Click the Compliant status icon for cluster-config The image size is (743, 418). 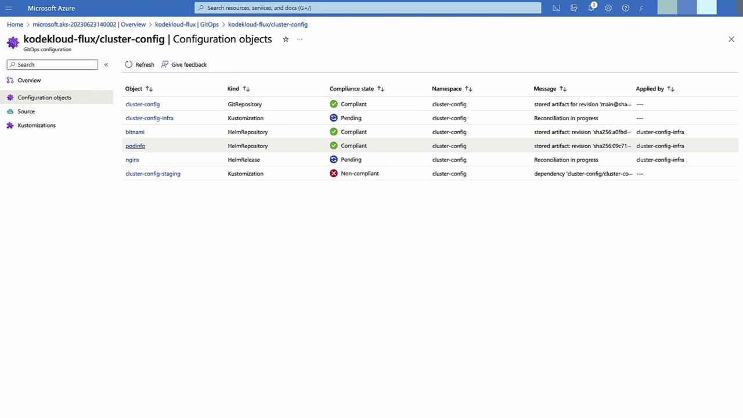point(334,104)
